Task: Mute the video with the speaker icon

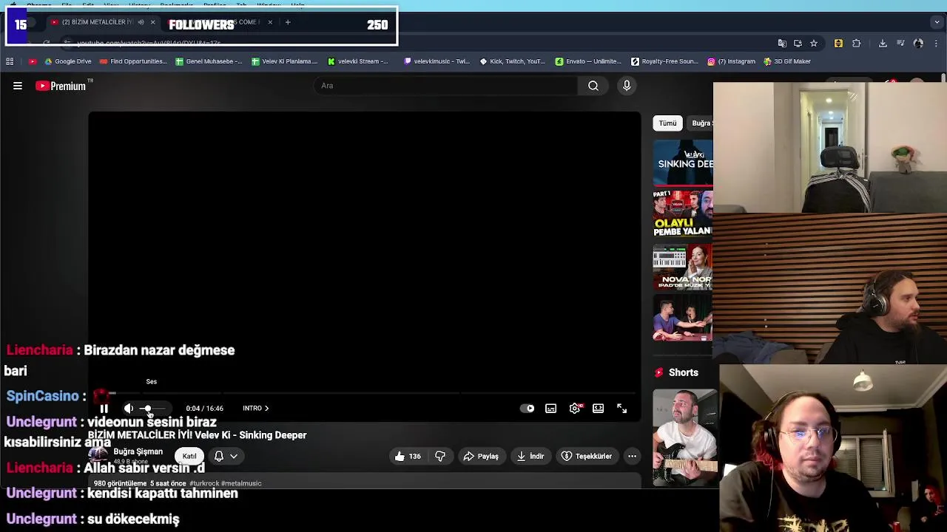Action: pyautogui.click(x=129, y=408)
